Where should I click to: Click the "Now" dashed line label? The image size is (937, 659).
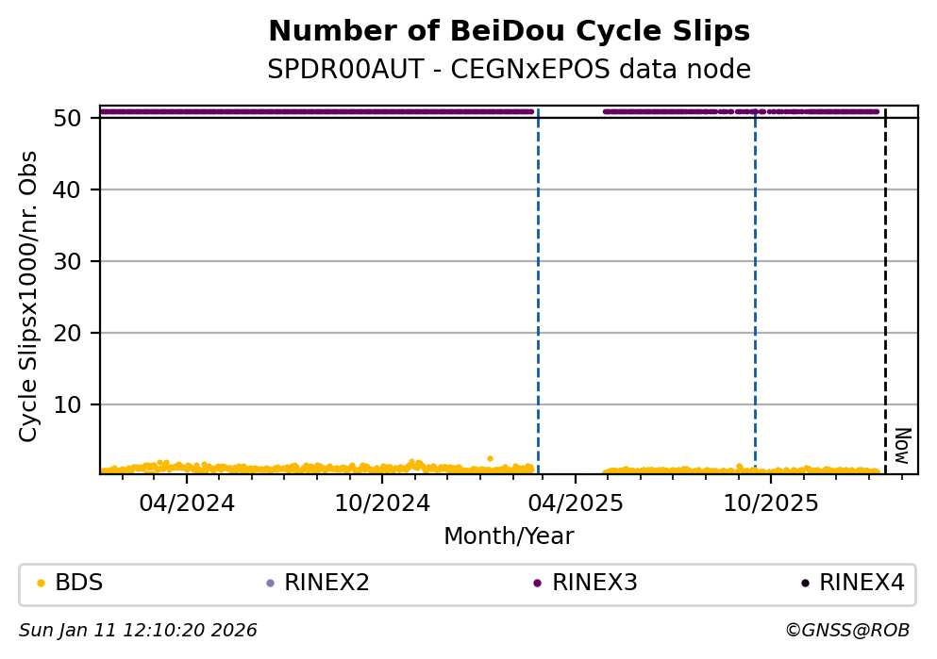902,445
